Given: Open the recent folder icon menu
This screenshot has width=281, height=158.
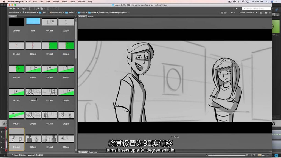Looking at the screenshot, I should coord(262,13).
